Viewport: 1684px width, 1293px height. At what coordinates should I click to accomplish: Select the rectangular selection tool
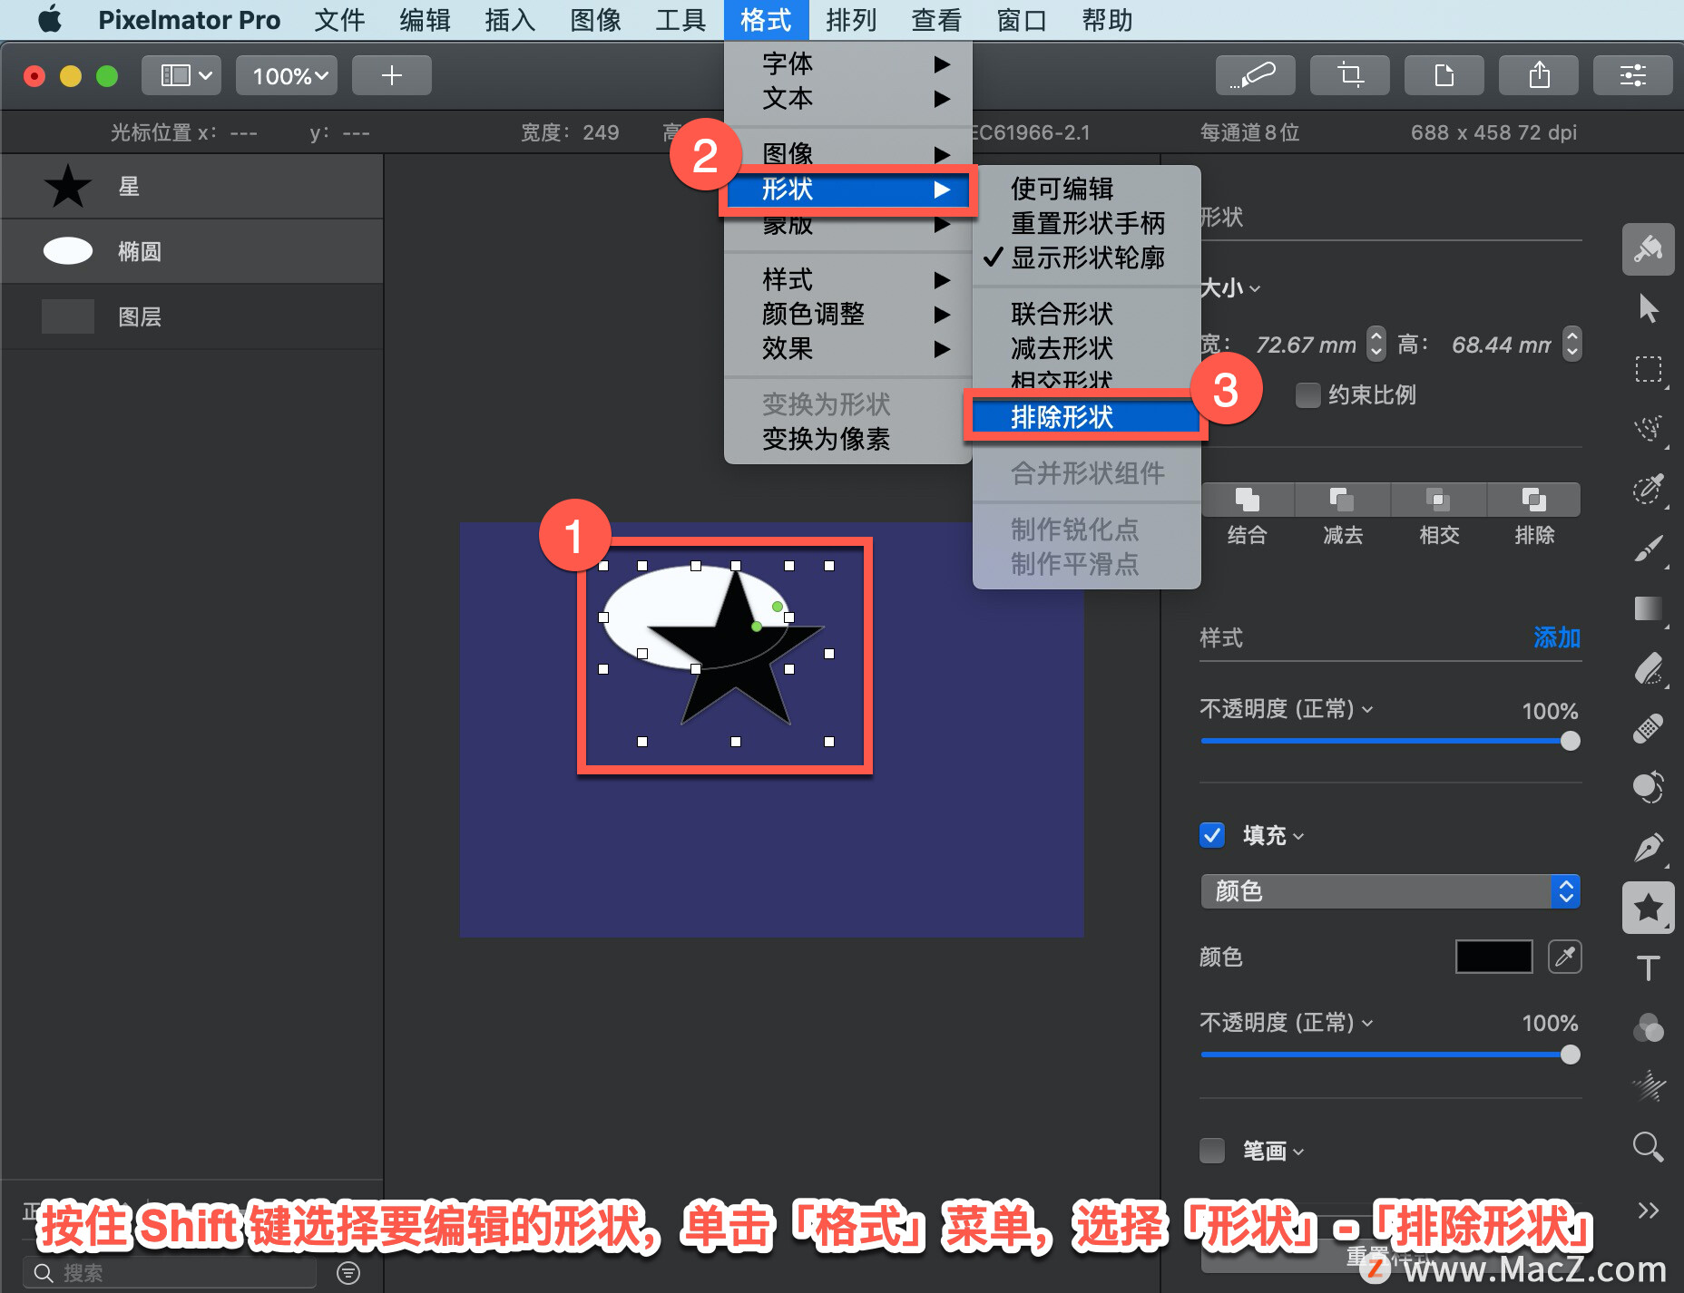click(x=1648, y=369)
